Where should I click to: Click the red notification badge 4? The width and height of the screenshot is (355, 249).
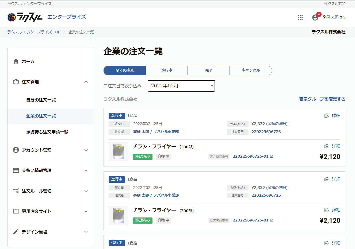point(319,14)
